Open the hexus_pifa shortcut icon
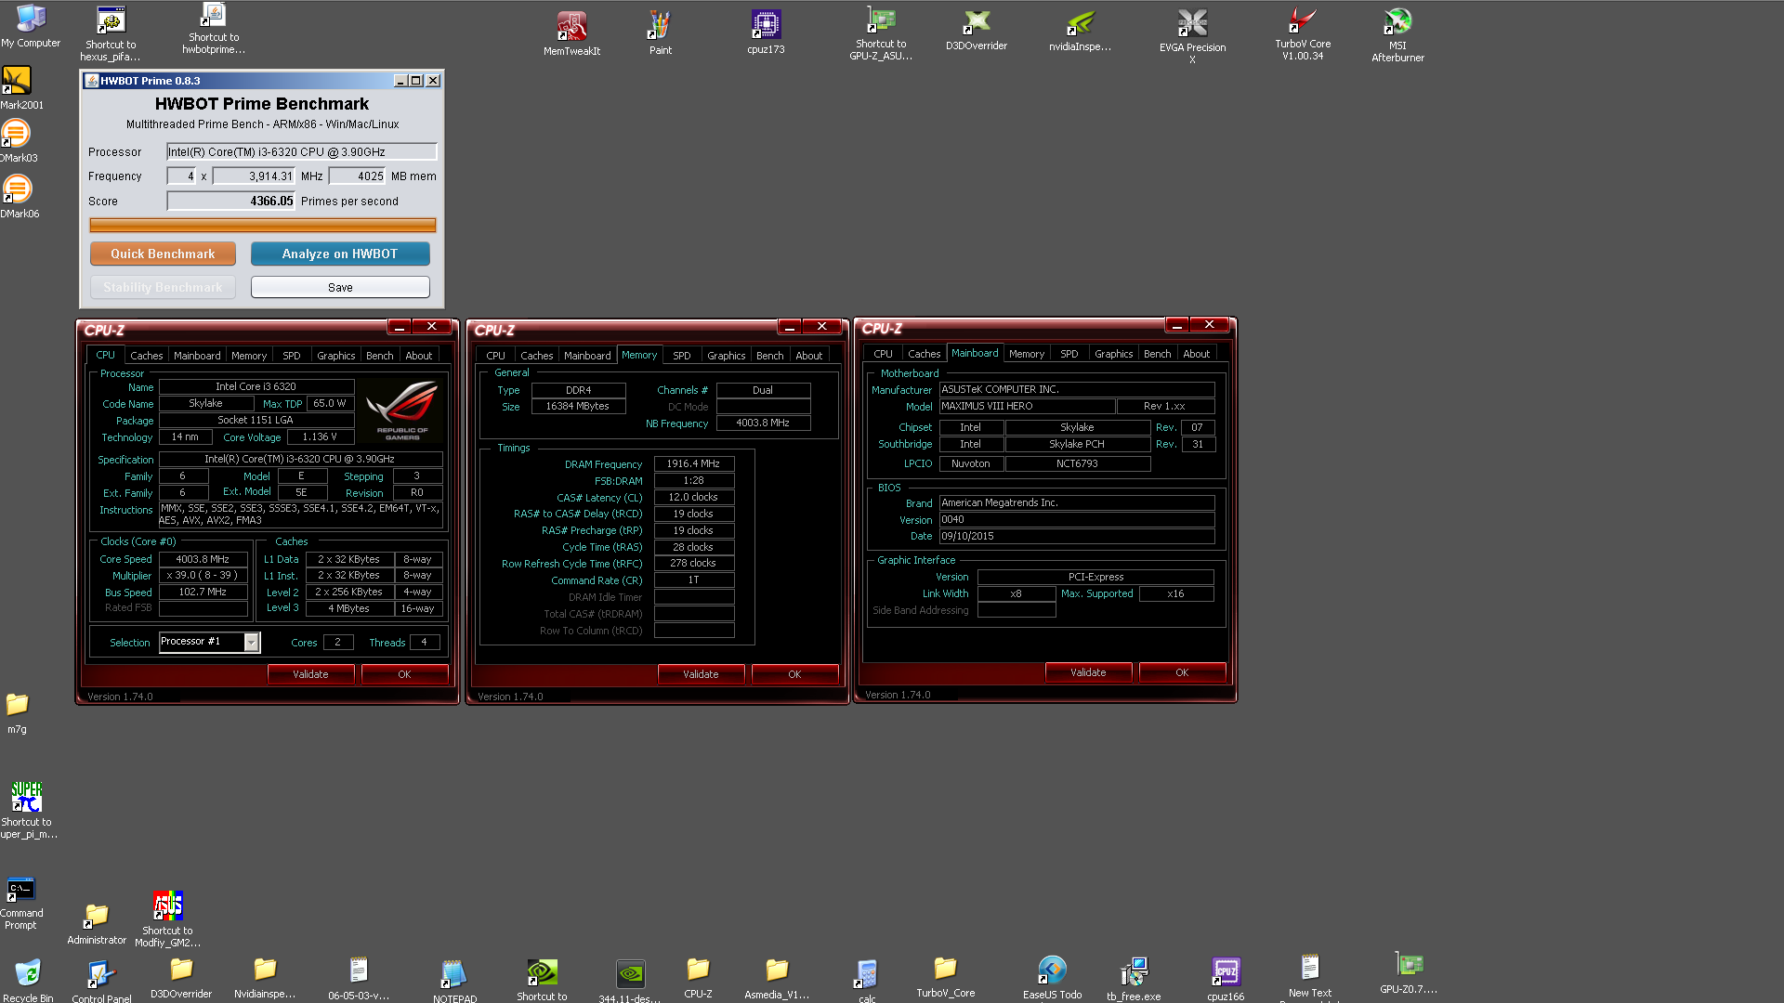 point(111,33)
